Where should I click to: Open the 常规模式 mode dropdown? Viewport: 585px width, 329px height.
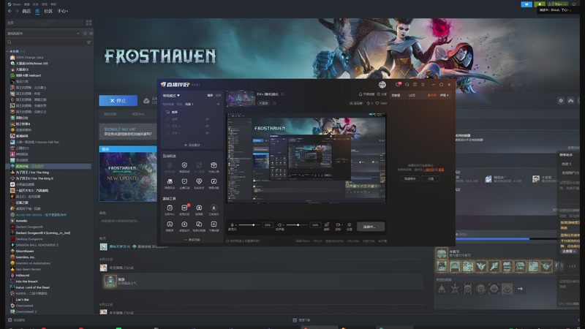pyautogui.click(x=171, y=96)
